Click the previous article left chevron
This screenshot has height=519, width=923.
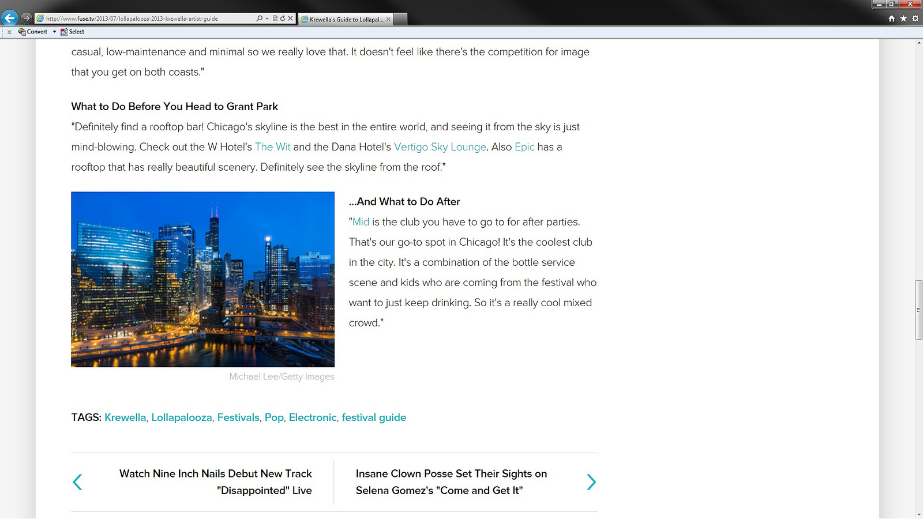point(77,482)
